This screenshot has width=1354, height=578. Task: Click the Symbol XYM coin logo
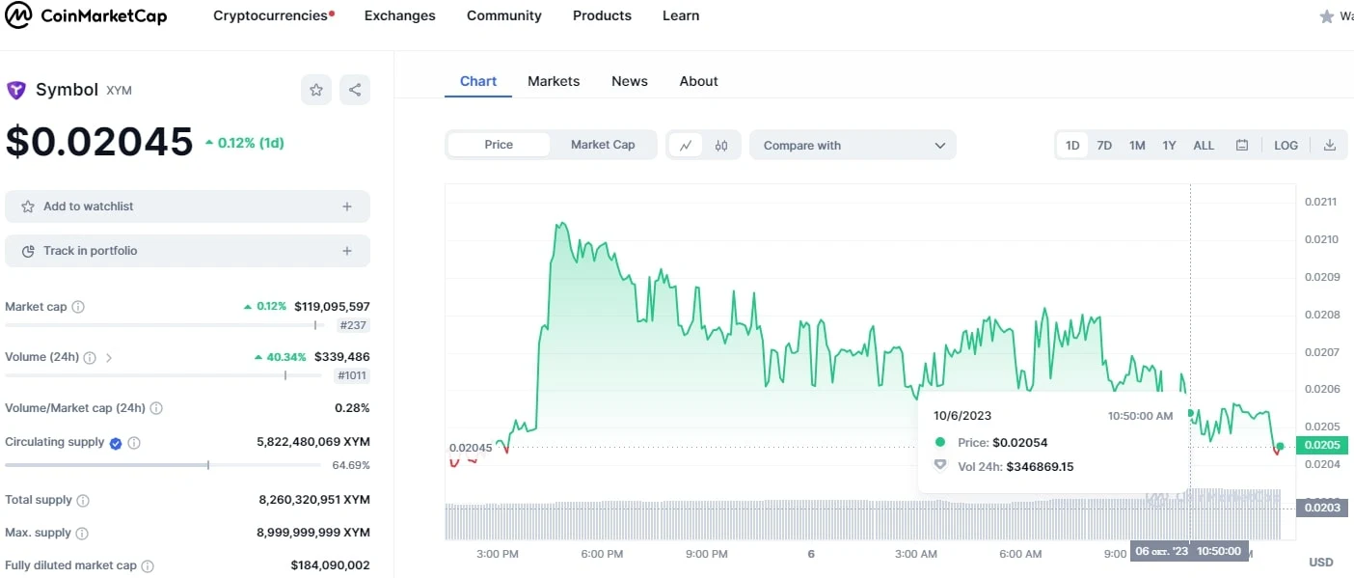(x=16, y=90)
